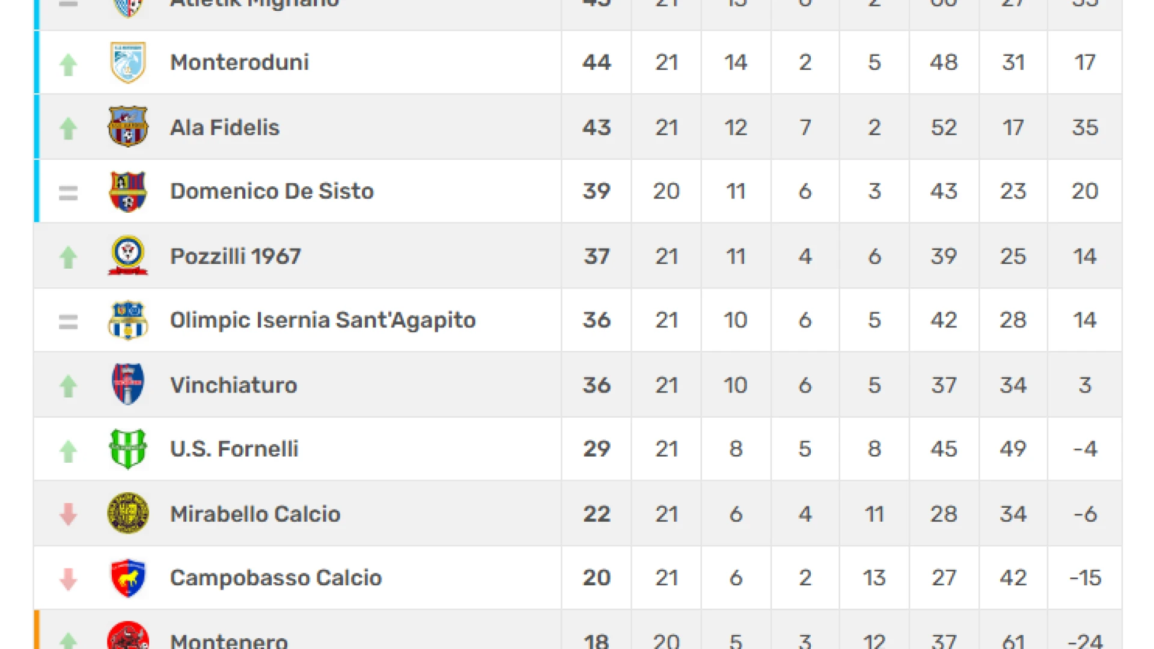Click the equals sign beside Domenico De Sisto

(x=69, y=193)
